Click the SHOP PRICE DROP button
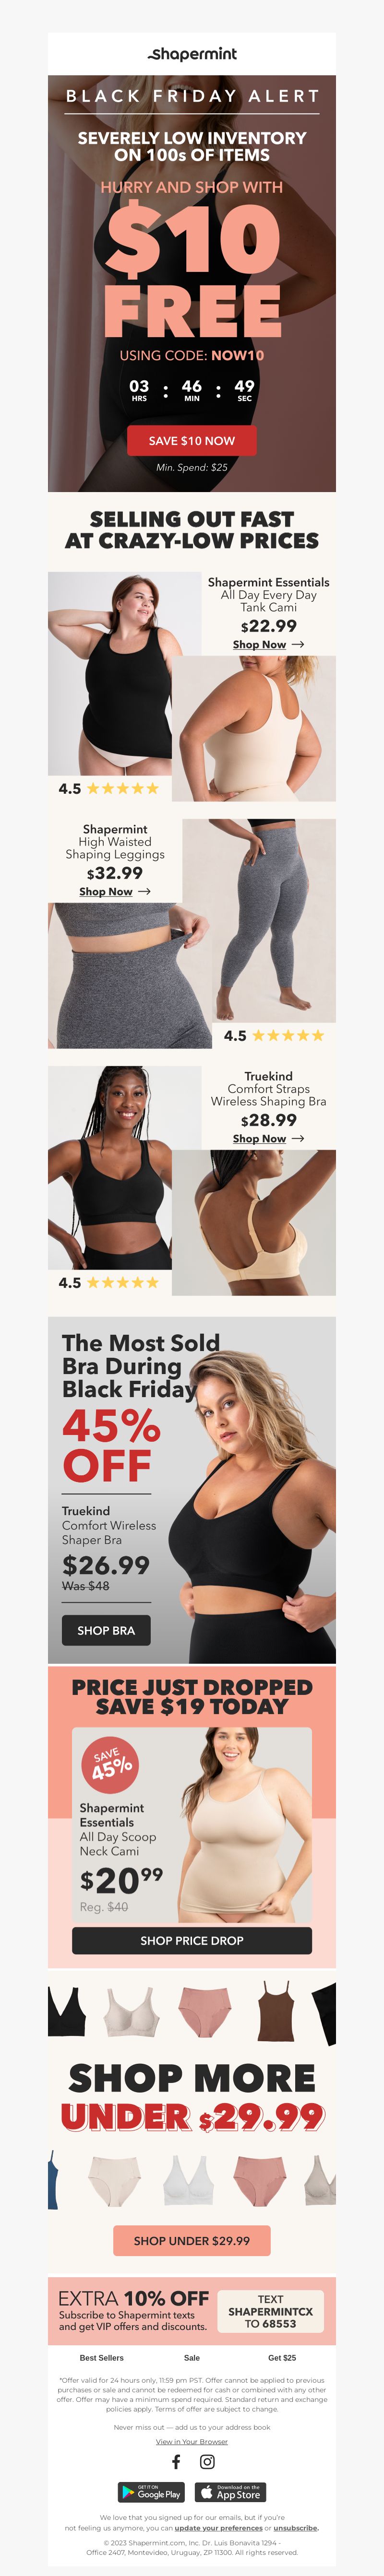Viewport: 384px width, 2576px height. click(192, 1940)
